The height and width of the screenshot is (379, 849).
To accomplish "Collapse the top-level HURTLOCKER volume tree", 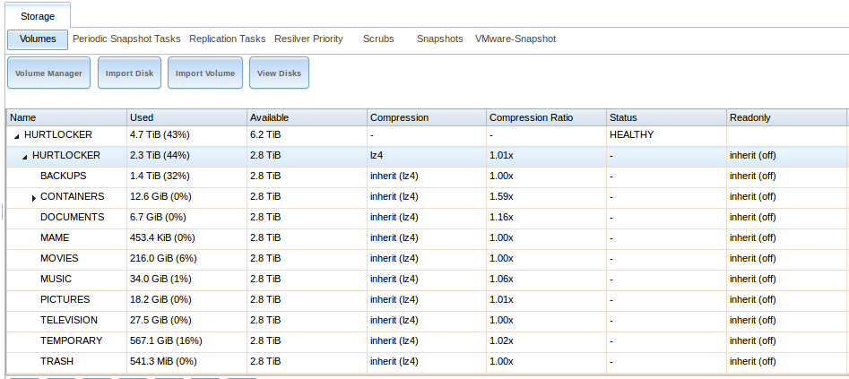I will pos(16,135).
